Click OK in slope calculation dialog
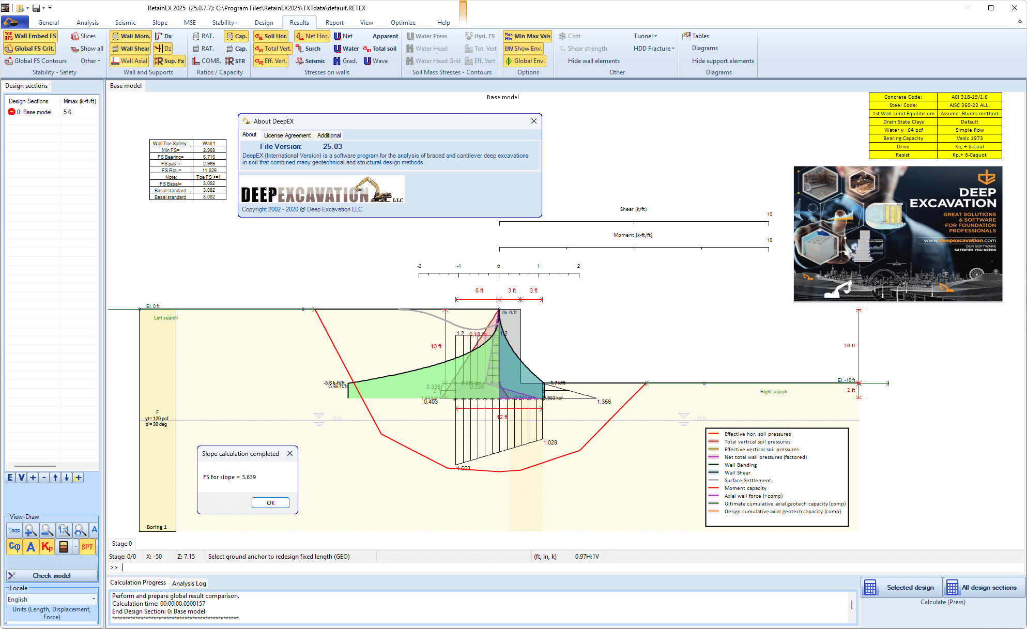 [x=270, y=503]
